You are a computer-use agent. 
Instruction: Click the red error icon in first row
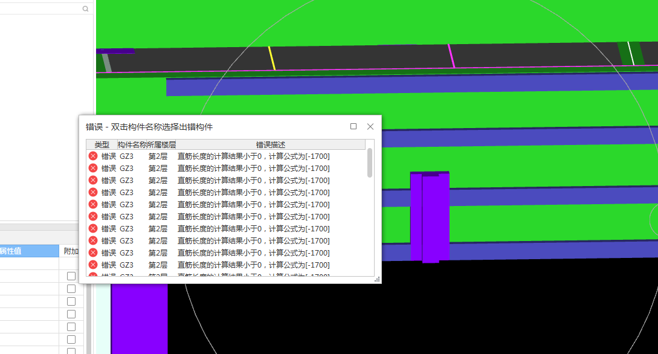(x=93, y=156)
